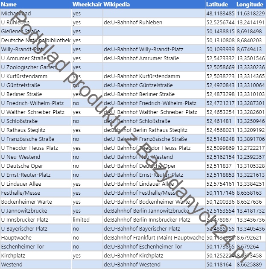Click 'de:U-Bahnhof Willy-Brandt-Platz' Wikipedia cell

154,49
